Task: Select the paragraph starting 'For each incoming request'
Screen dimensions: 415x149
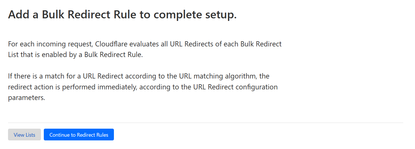Action: pos(145,49)
